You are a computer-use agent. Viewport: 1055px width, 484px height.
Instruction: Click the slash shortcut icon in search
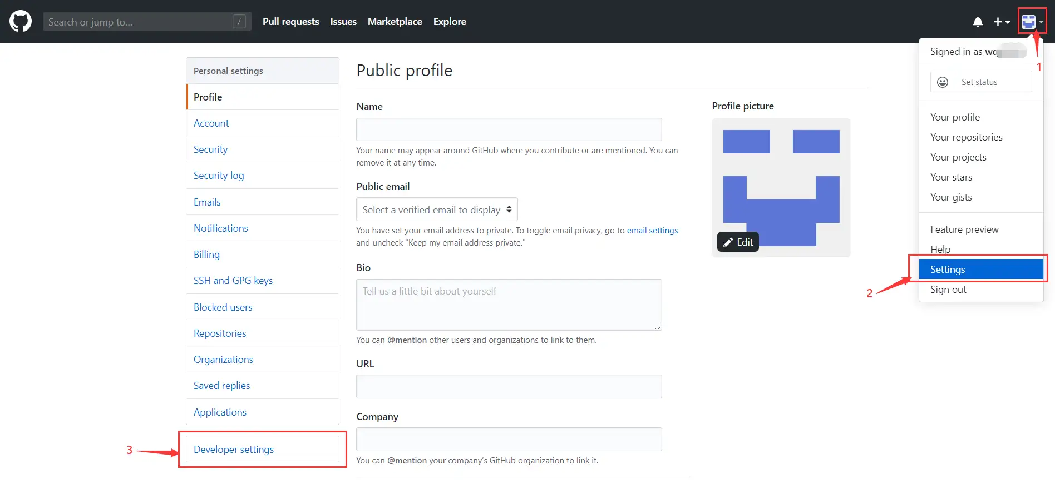point(239,22)
